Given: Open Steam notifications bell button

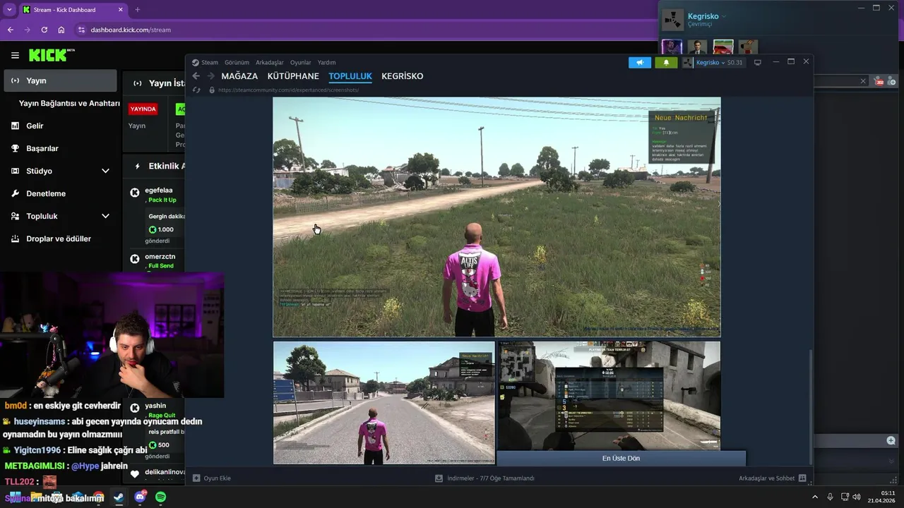Looking at the screenshot, I should 666,62.
